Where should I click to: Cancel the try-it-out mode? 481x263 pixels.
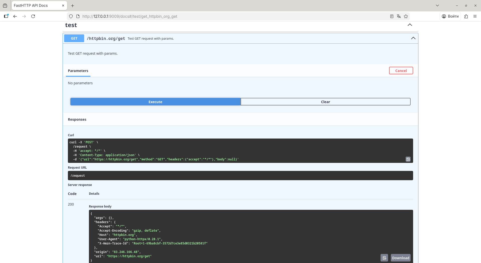click(x=401, y=71)
